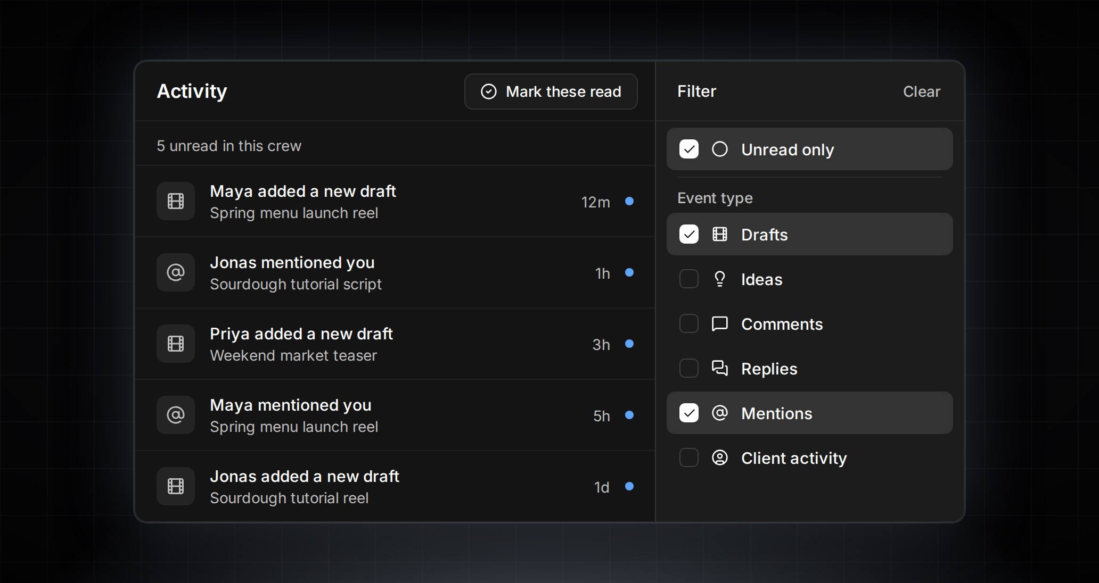The width and height of the screenshot is (1099, 583).
Task: Check the Replies filter checkbox
Action: click(689, 368)
